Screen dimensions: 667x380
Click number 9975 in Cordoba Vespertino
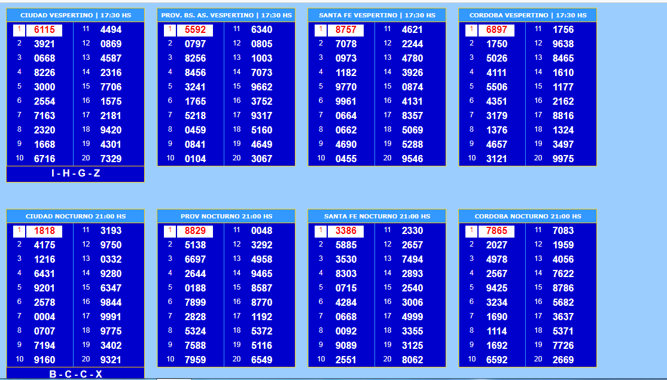point(563,159)
